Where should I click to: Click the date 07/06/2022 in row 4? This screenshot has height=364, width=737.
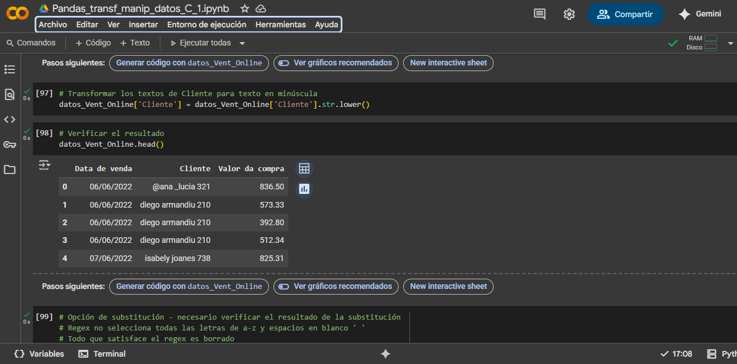pyautogui.click(x=111, y=259)
